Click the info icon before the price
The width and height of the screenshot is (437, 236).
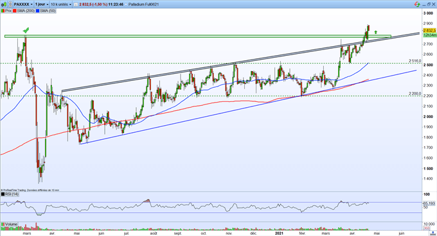click(76, 4)
